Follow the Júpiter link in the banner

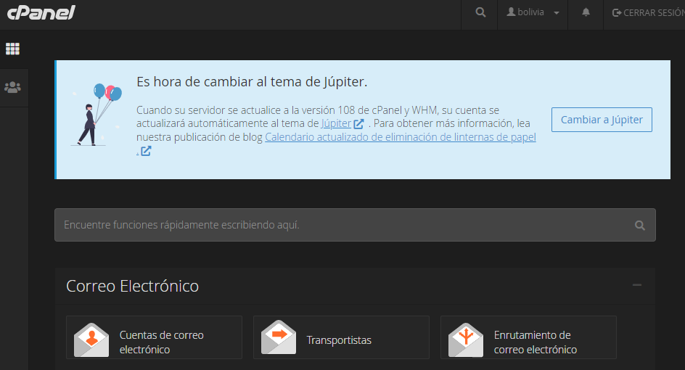336,123
